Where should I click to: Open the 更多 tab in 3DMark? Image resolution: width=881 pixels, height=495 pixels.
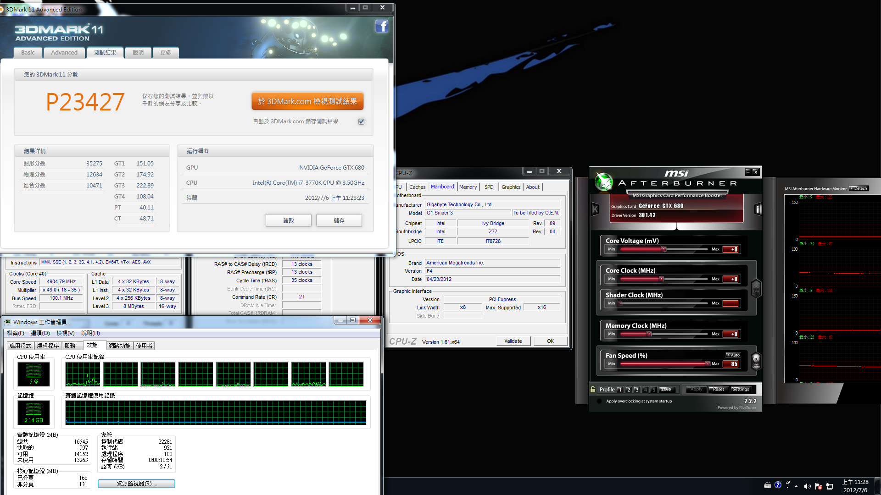[x=166, y=53]
